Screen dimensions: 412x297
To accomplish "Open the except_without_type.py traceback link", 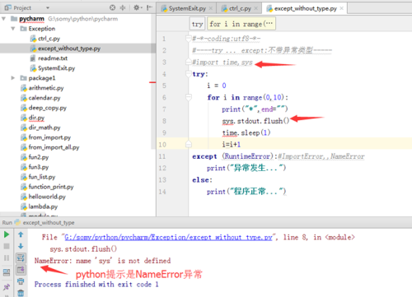I will pyautogui.click(x=168, y=237).
